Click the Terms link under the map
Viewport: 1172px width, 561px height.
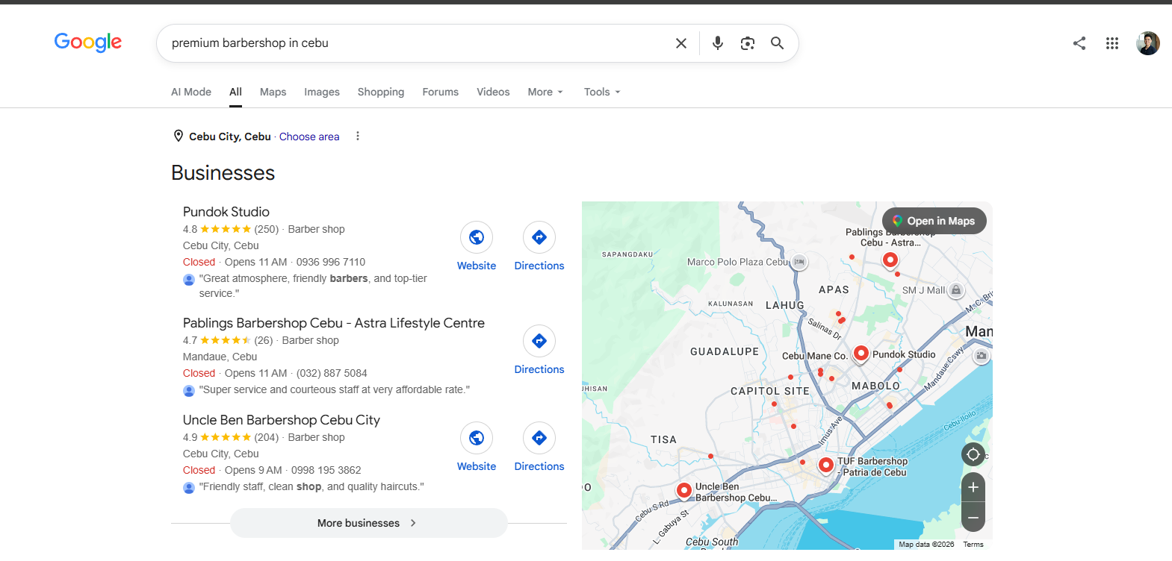(973, 545)
